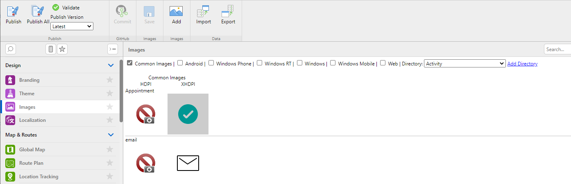Click the Add image icon
The image size is (571, 184).
coord(176,11)
